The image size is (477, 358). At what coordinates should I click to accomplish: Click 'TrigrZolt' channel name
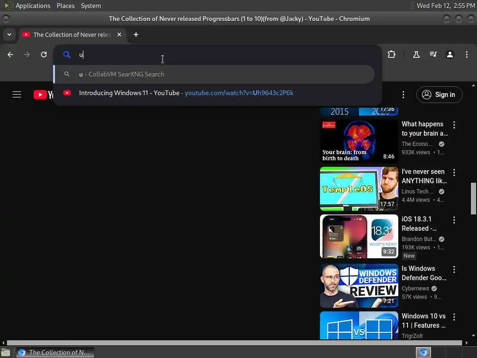pyautogui.click(x=412, y=336)
